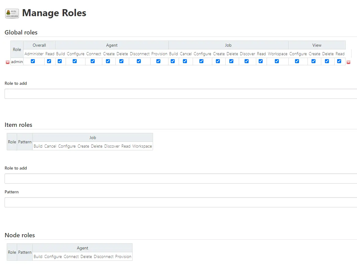Uncheck Agent Provision checkbox for admin
The image size is (357, 265).
click(x=158, y=61)
